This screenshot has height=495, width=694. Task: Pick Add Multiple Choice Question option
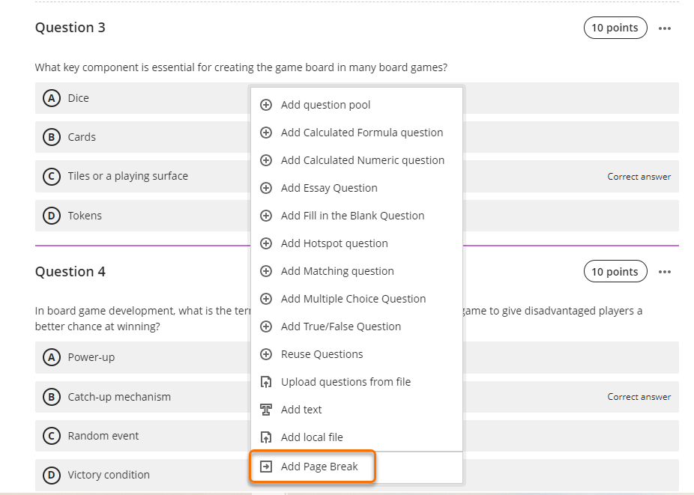click(353, 299)
